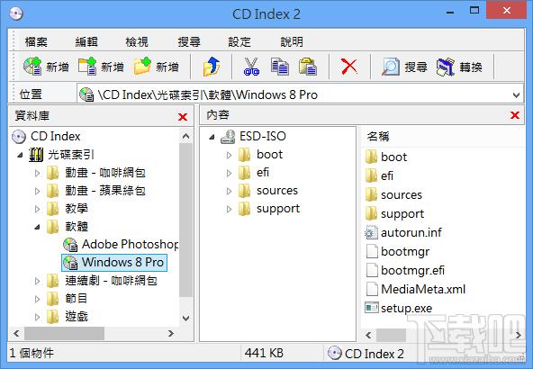Click the MediaMeta.xml file icon
The width and height of the screenshot is (533, 369).
pyautogui.click(x=372, y=289)
